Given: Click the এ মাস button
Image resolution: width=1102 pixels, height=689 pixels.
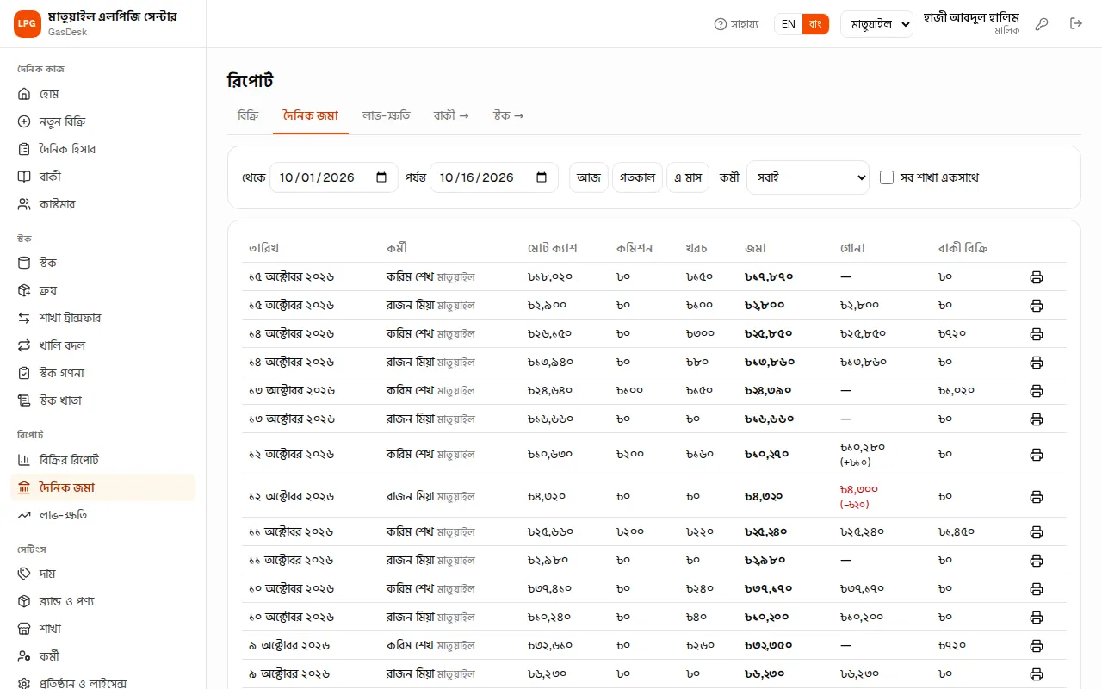Looking at the screenshot, I should pyautogui.click(x=688, y=177).
